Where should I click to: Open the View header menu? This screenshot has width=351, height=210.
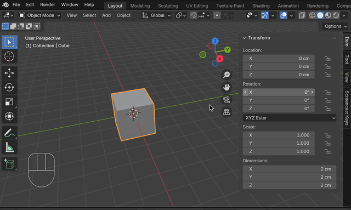pos(72,15)
